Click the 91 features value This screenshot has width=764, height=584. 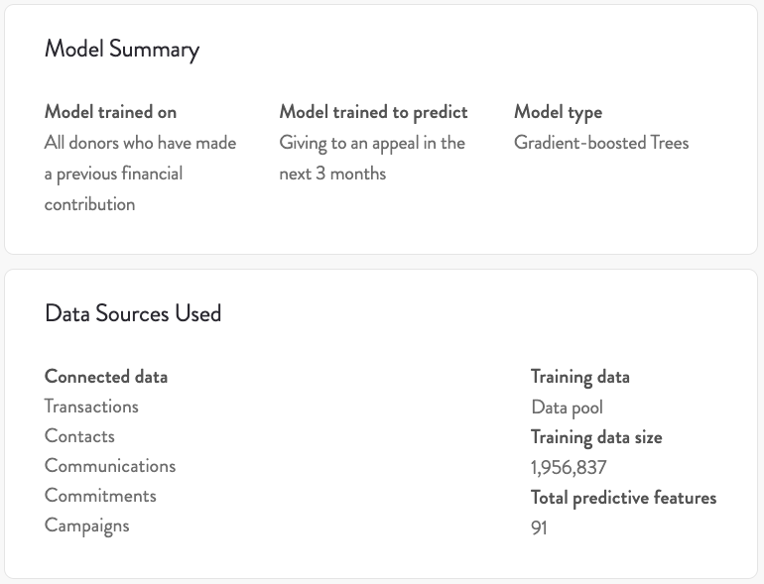[539, 527]
